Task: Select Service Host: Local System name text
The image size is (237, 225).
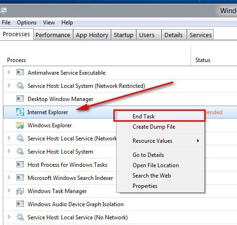Action: click(x=60, y=152)
